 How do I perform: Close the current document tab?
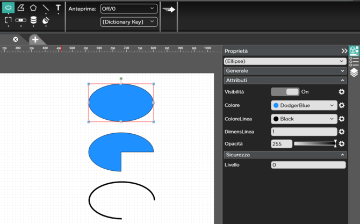click(16, 40)
